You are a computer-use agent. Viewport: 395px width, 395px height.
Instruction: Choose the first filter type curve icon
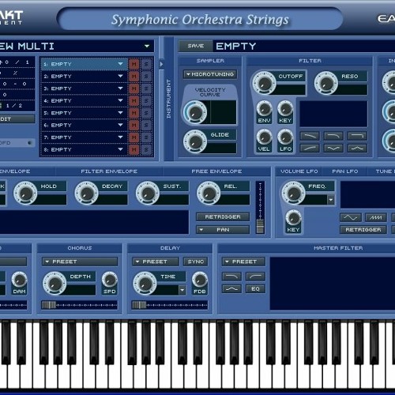[x=310, y=136]
